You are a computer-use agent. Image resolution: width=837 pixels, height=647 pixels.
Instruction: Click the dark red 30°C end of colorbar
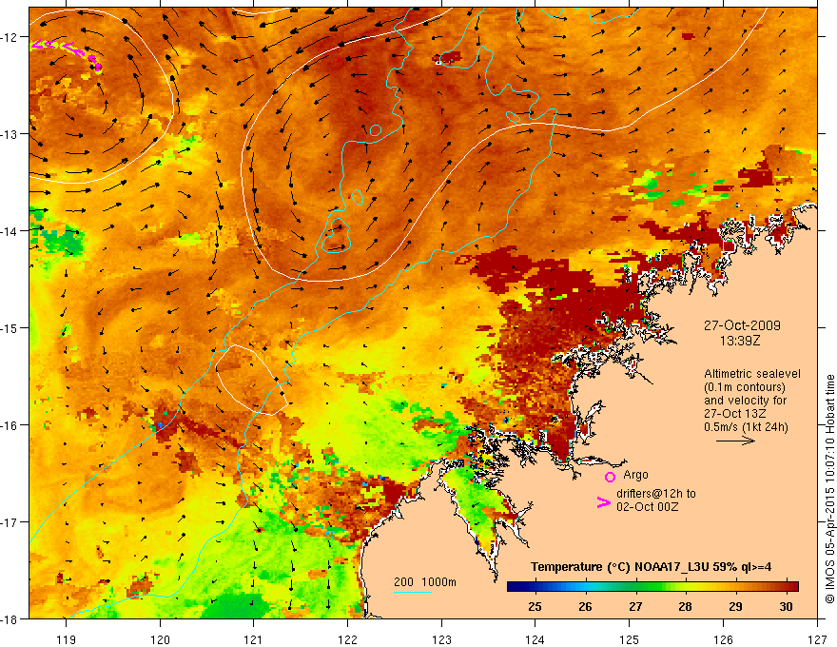coord(793,587)
